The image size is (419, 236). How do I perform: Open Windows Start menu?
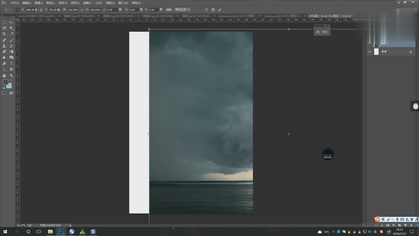(5, 232)
